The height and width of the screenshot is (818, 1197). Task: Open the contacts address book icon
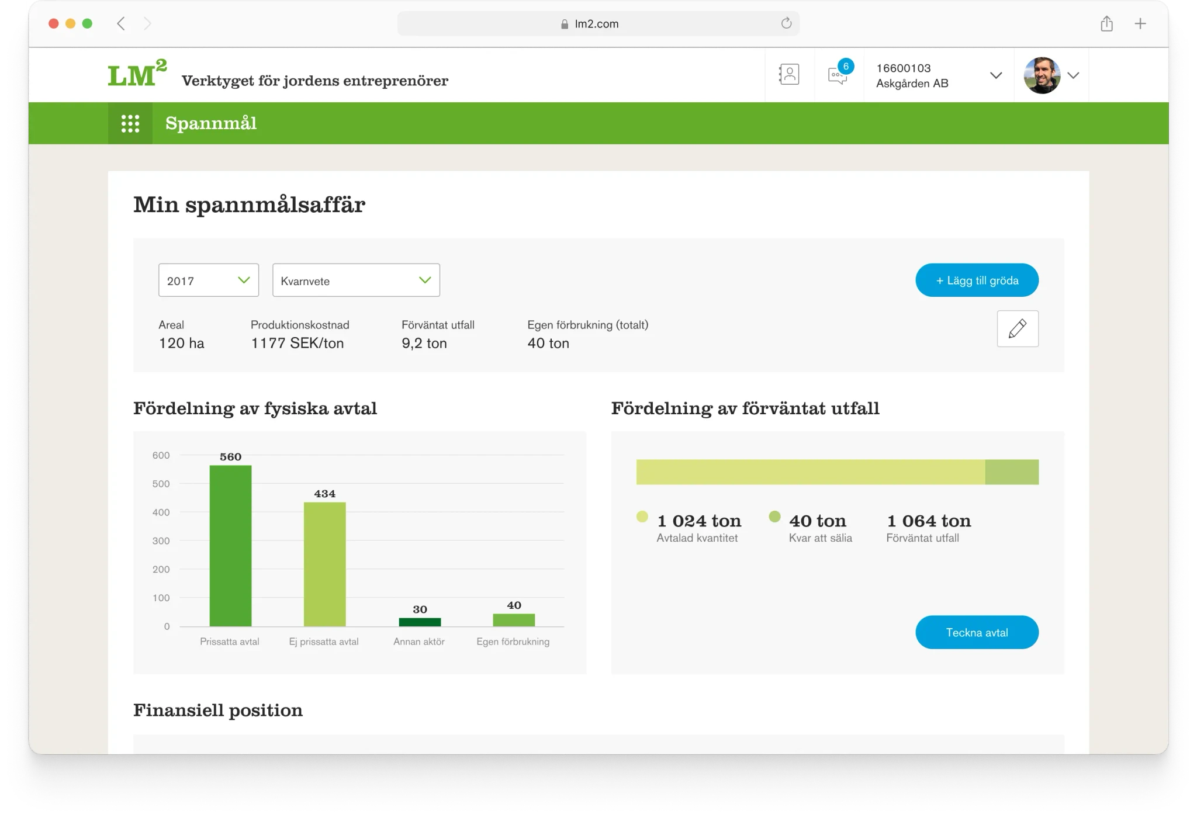click(789, 75)
